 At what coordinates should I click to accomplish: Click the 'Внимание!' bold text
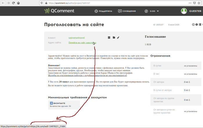(54, 65)
